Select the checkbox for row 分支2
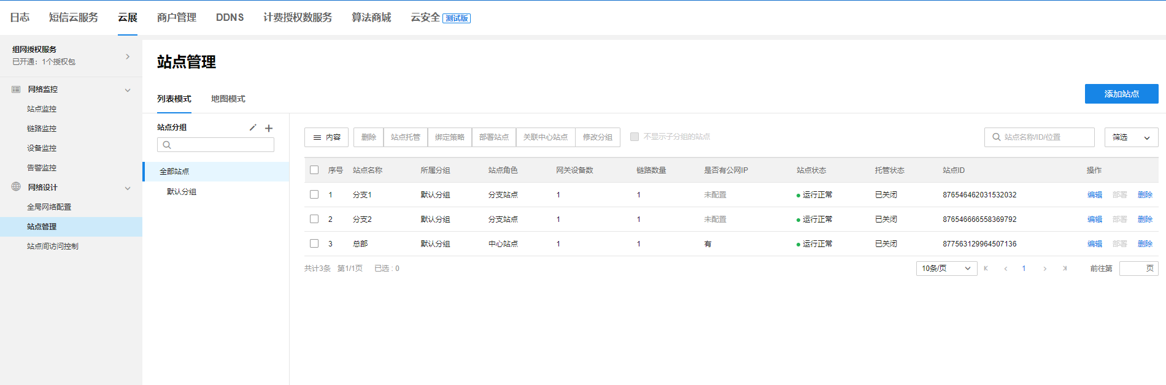This screenshot has height=385, width=1166. pyautogui.click(x=314, y=219)
